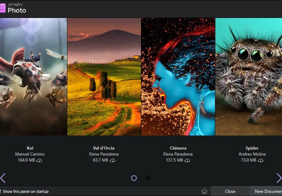This screenshot has width=282, height=196.
Task: Go to the welcome home page icon
Action: tap(204, 191)
